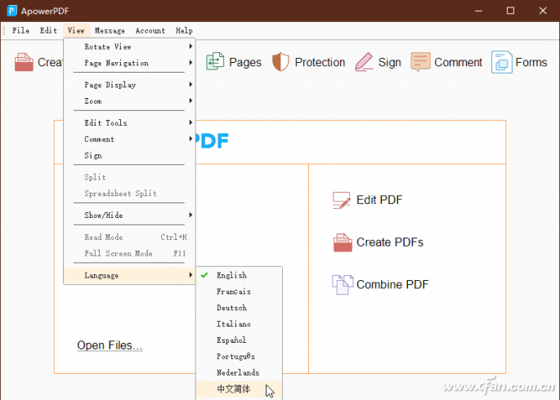Open the Forms toolbar icon
This screenshot has width=560, height=400.
[501, 62]
